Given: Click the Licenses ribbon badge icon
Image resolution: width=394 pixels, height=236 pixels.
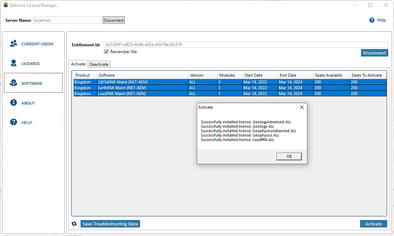Looking at the screenshot, I should (x=14, y=63).
